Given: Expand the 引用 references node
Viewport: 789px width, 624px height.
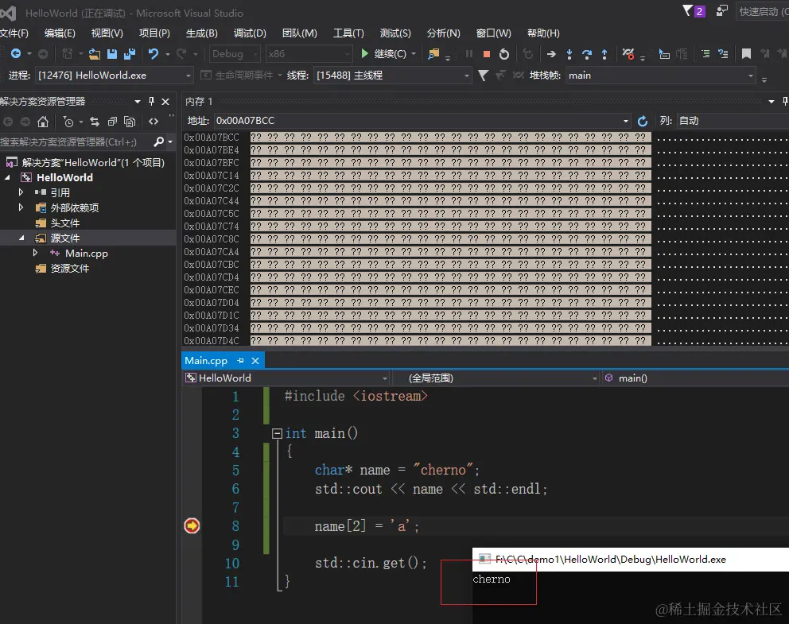Looking at the screenshot, I should [21, 192].
